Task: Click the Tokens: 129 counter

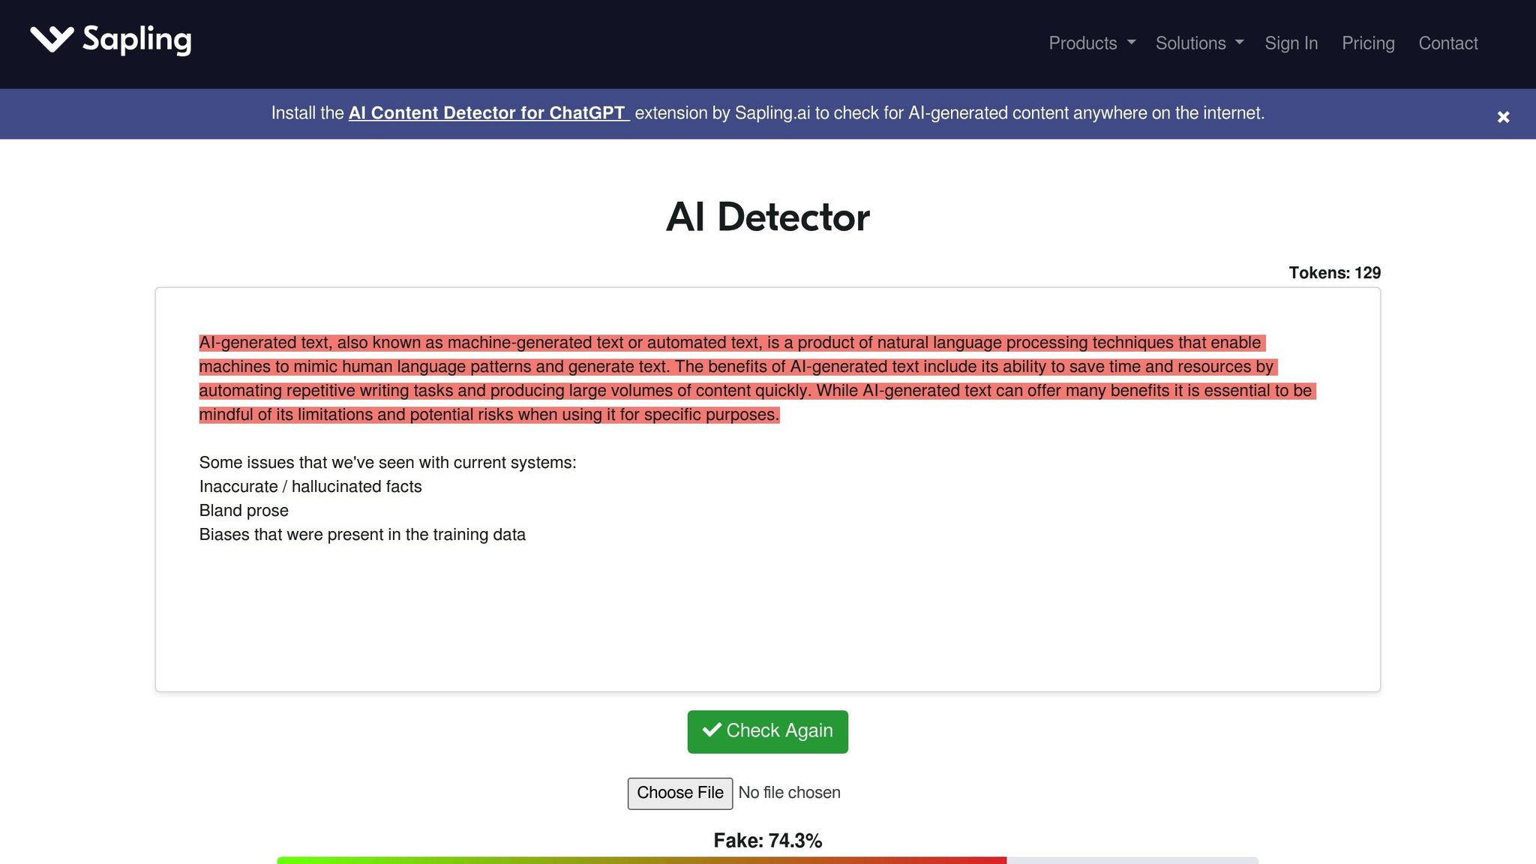Action: coord(1333,273)
